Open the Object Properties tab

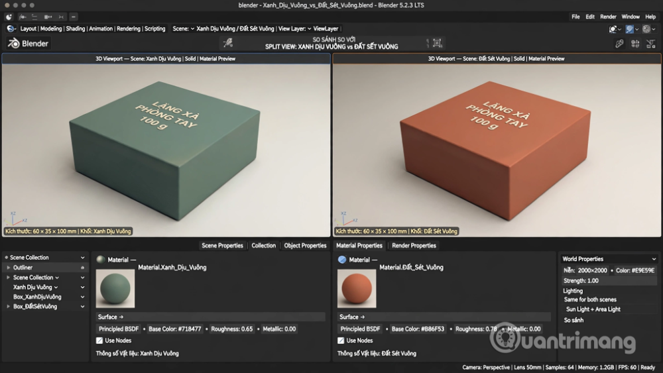point(305,245)
